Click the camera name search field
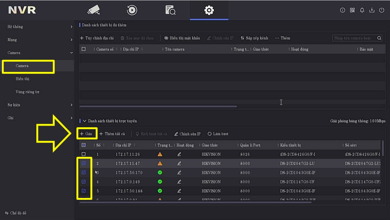 click(x=354, y=38)
